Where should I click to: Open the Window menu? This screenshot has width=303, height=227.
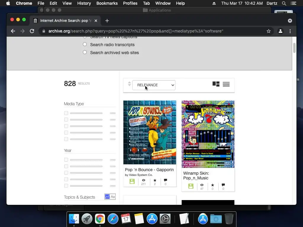(163, 3)
